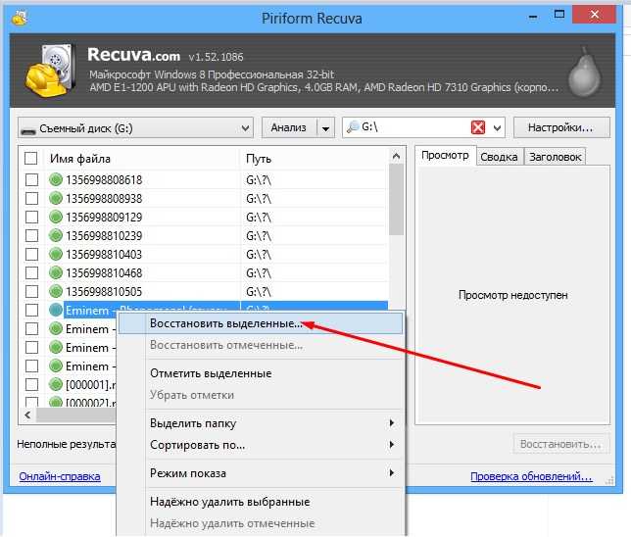Click the removable disk drive icon
The height and width of the screenshot is (537, 631).
(28, 129)
